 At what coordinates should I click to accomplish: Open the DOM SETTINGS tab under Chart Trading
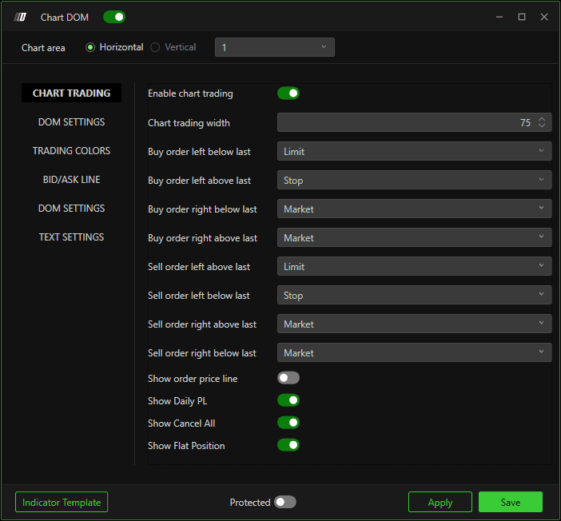72,122
